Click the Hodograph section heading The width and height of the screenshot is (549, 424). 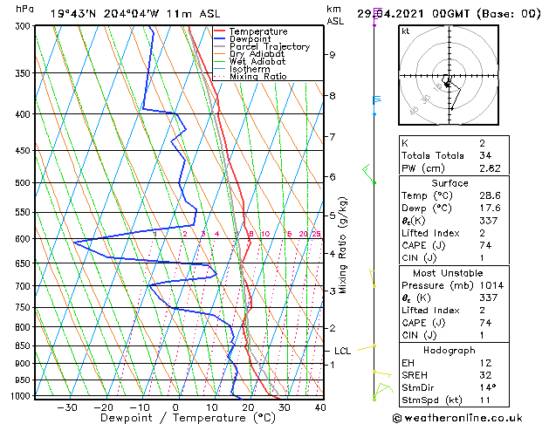[x=449, y=351]
